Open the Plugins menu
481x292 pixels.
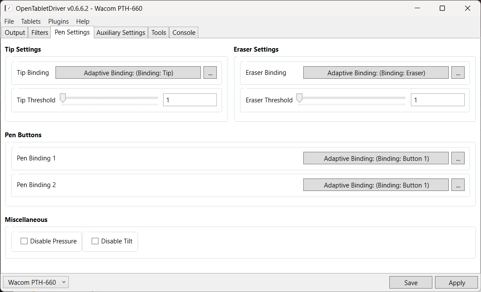coord(59,22)
